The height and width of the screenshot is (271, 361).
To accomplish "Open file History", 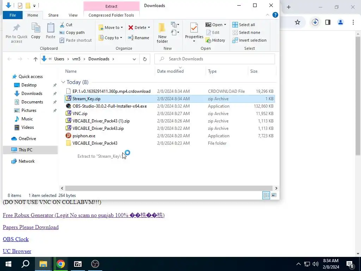I will (215, 40).
